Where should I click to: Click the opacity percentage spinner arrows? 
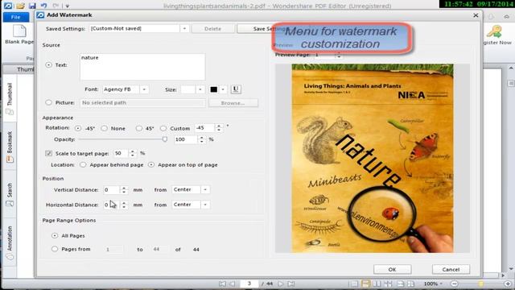[202, 139]
